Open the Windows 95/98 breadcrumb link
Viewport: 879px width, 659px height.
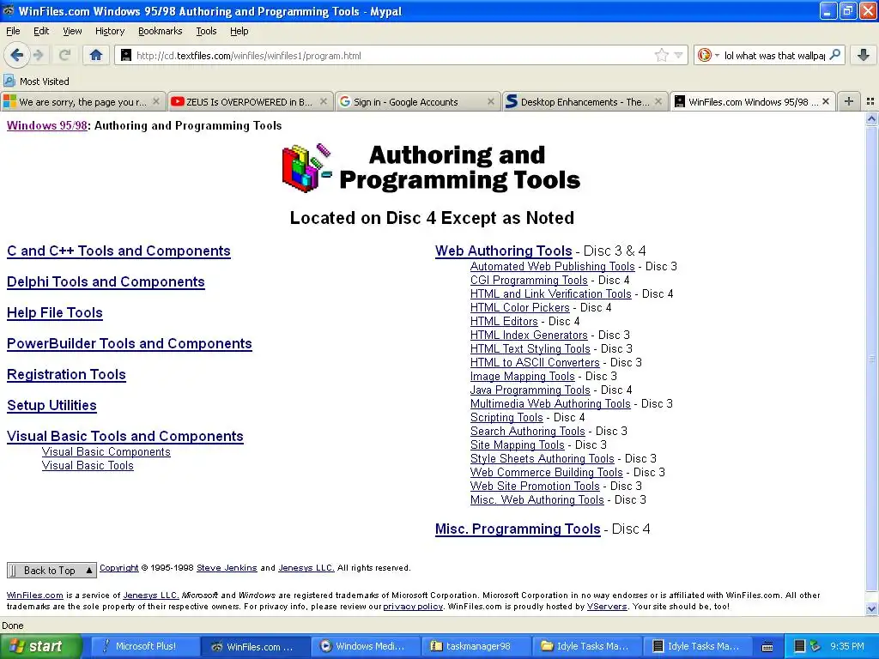[46, 125]
